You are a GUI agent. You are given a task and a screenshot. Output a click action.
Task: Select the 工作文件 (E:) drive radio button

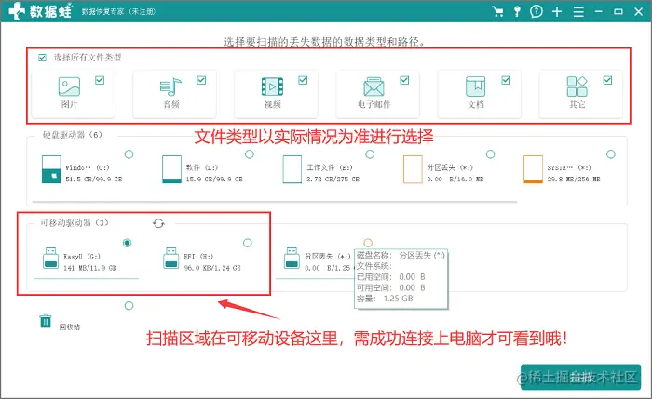tap(370, 154)
